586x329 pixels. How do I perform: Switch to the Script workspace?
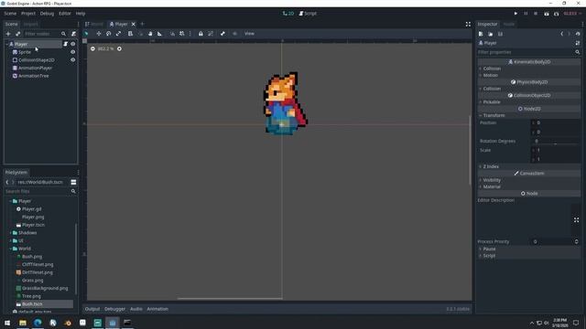click(x=308, y=14)
